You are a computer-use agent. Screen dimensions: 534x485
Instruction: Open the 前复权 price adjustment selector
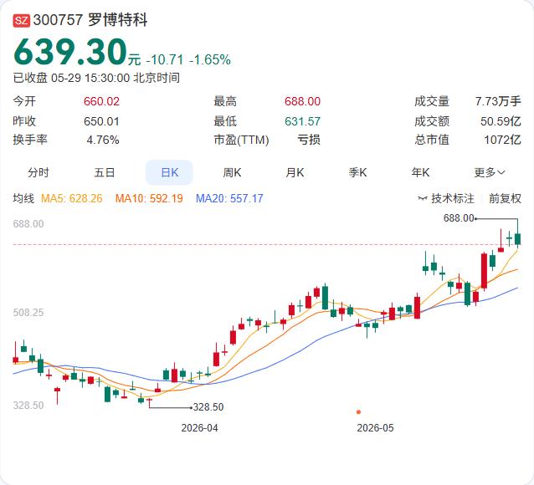(x=505, y=198)
